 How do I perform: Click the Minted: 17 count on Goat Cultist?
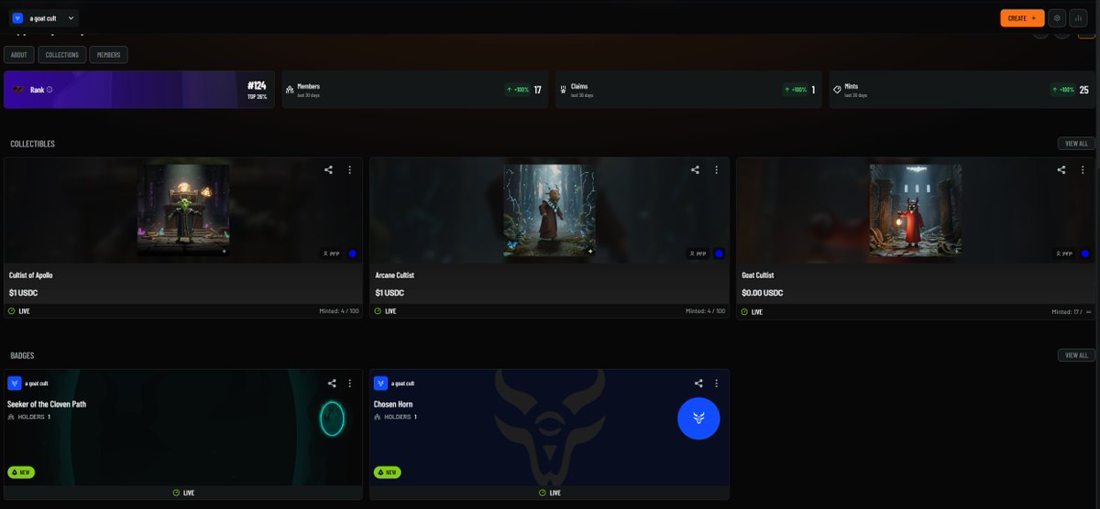pyautogui.click(x=1072, y=311)
